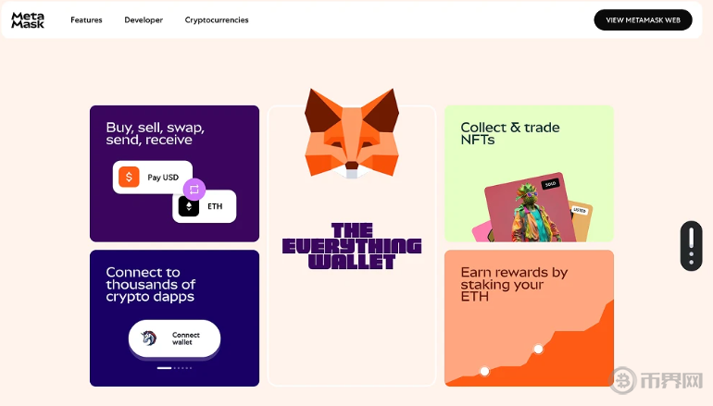This screenshot has width=713, height=406.
Task: Click the unicorn icon in Connect wallet
Action: [x=149, y=338]
